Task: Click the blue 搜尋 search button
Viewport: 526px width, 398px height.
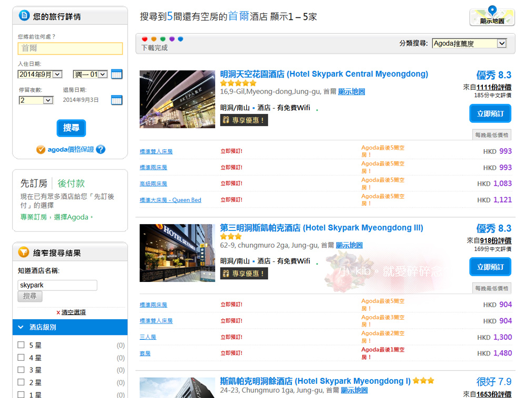Action: pyautogui.click(x=71, y=128)
